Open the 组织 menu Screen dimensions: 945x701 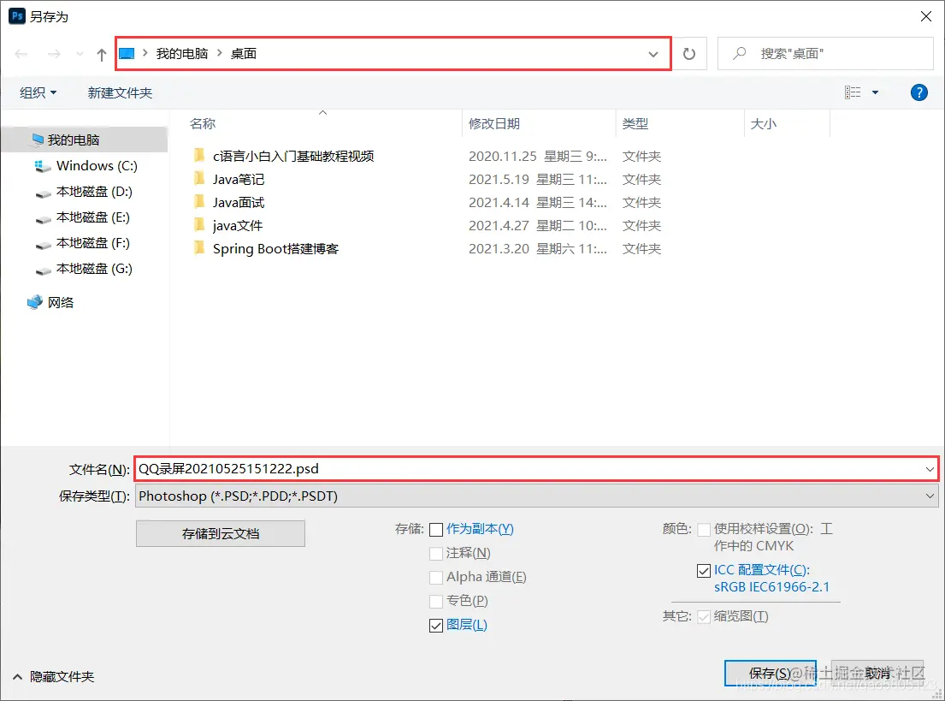tap(37, 92)
